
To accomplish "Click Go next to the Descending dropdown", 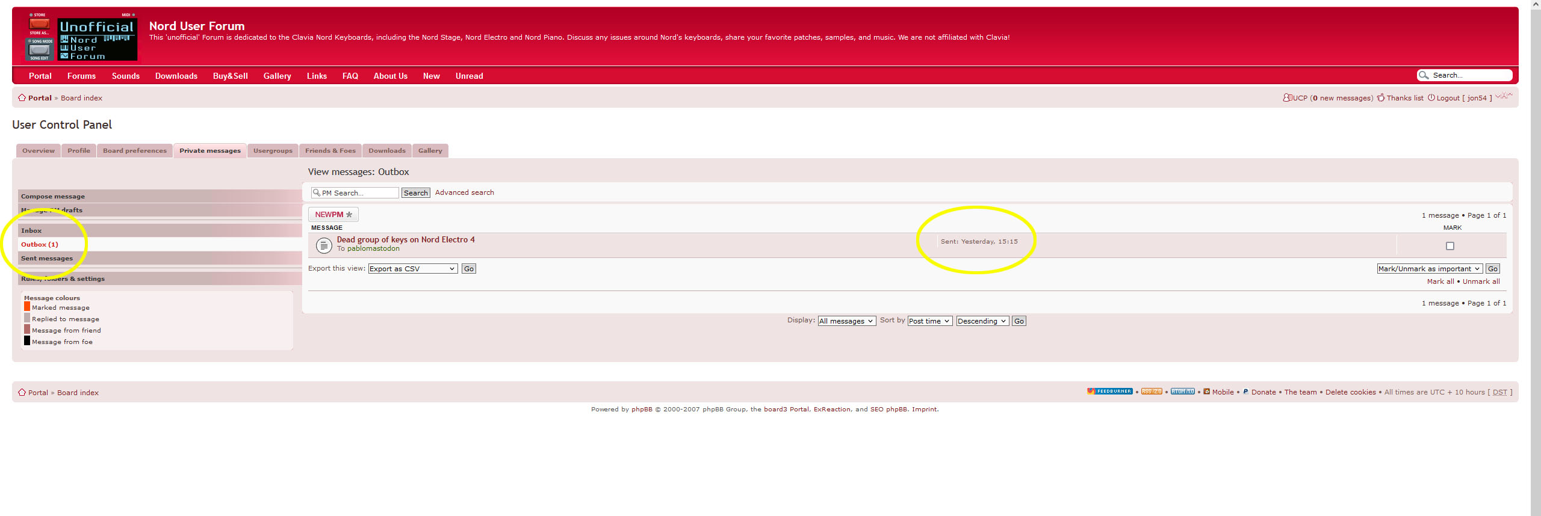I will click(x=1019, y=321).
